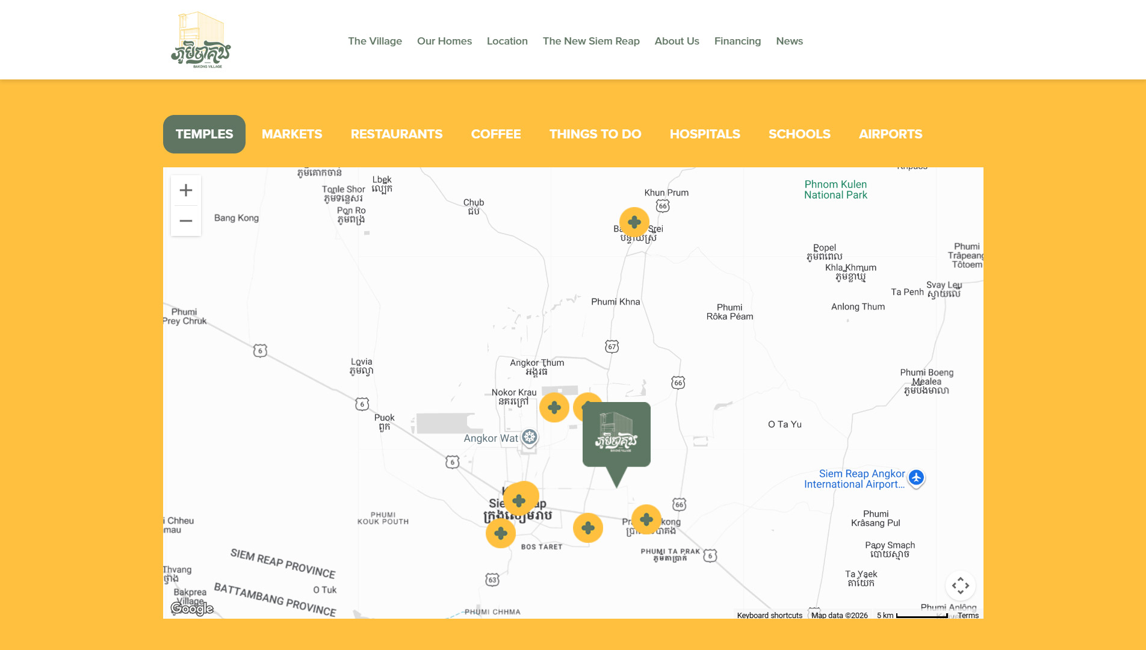The width and height of the screenshot is (1146, 650).
Task: Click the airplane icon at Siem Reap Airport
Action: pos(917,479)
